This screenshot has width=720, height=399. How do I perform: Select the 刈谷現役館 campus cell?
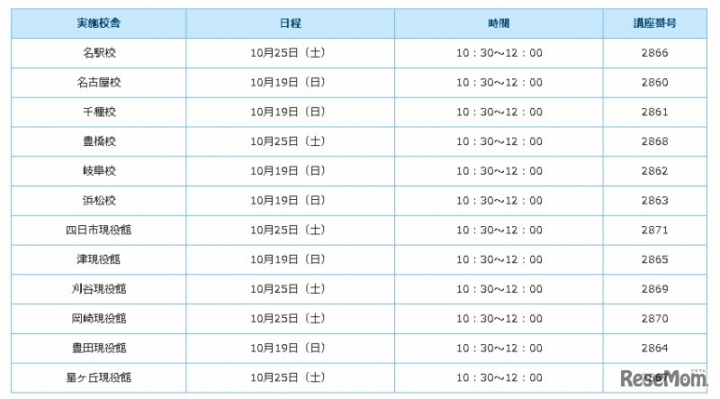click(99, 289)
